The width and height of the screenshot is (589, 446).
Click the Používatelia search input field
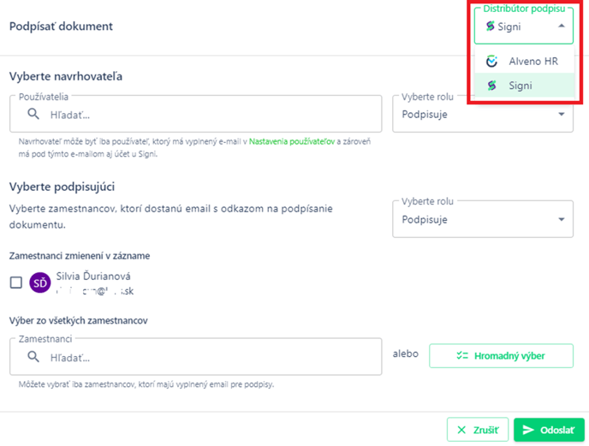196,114
